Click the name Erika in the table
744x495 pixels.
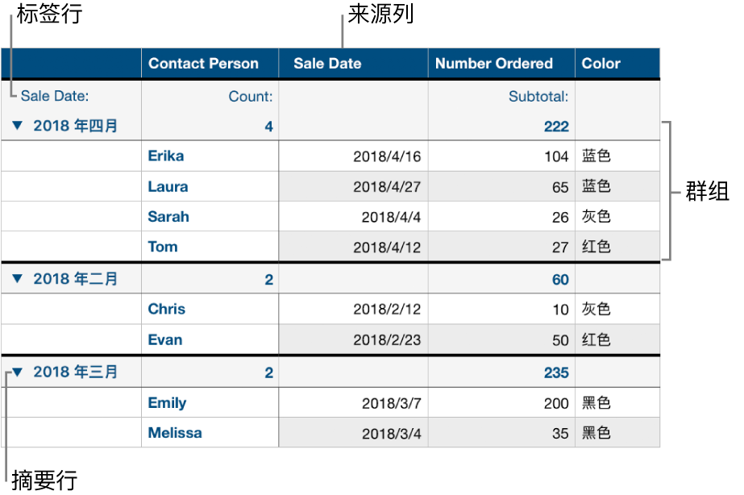[164, 156]
